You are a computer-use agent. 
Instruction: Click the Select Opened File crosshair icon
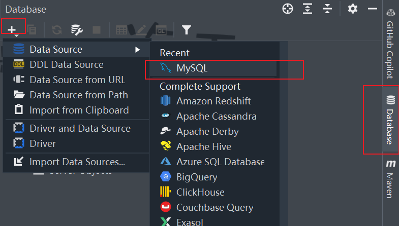coord(288,9)
